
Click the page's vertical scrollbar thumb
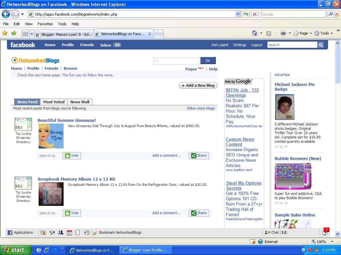coord(337,64)
